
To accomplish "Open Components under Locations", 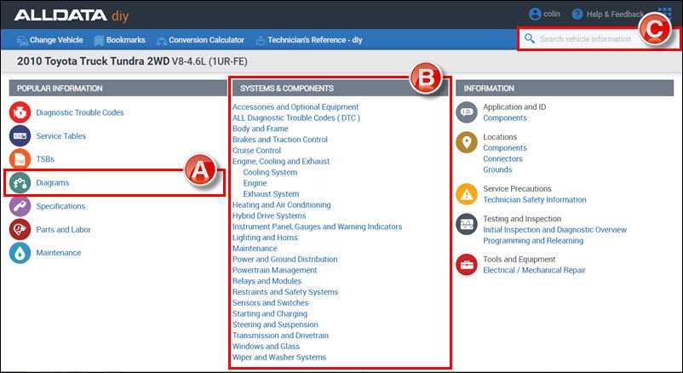I will click(505, 147).
